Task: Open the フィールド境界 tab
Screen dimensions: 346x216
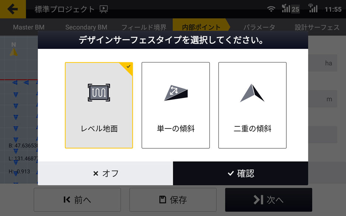Action: [144, 27]
